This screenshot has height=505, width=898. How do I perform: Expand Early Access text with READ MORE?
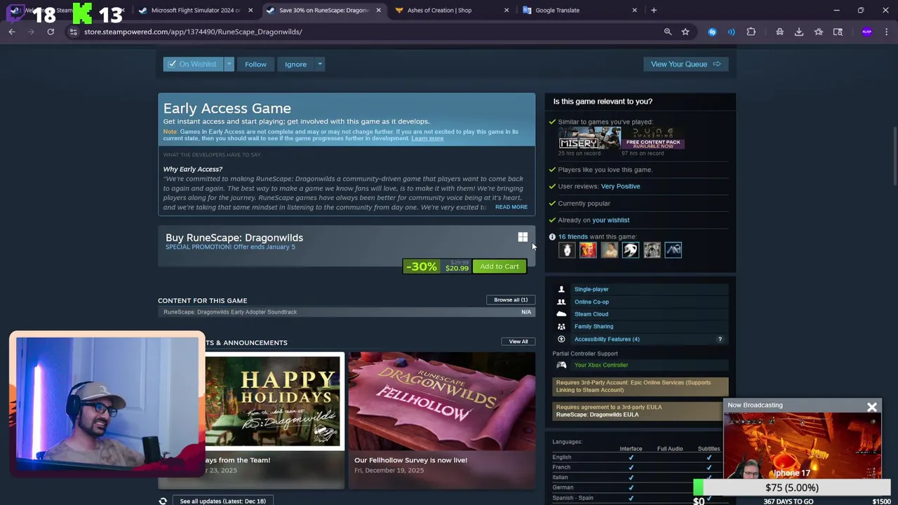pyautogui.click(x=511, y=207)
